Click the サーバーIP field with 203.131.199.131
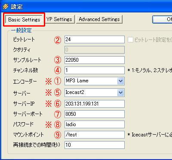This screenshot has width=172, height=160. 95,104
